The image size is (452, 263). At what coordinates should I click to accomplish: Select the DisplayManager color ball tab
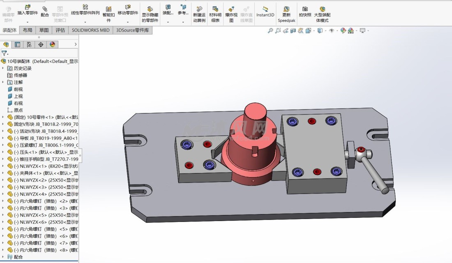[x=52, y=44]
